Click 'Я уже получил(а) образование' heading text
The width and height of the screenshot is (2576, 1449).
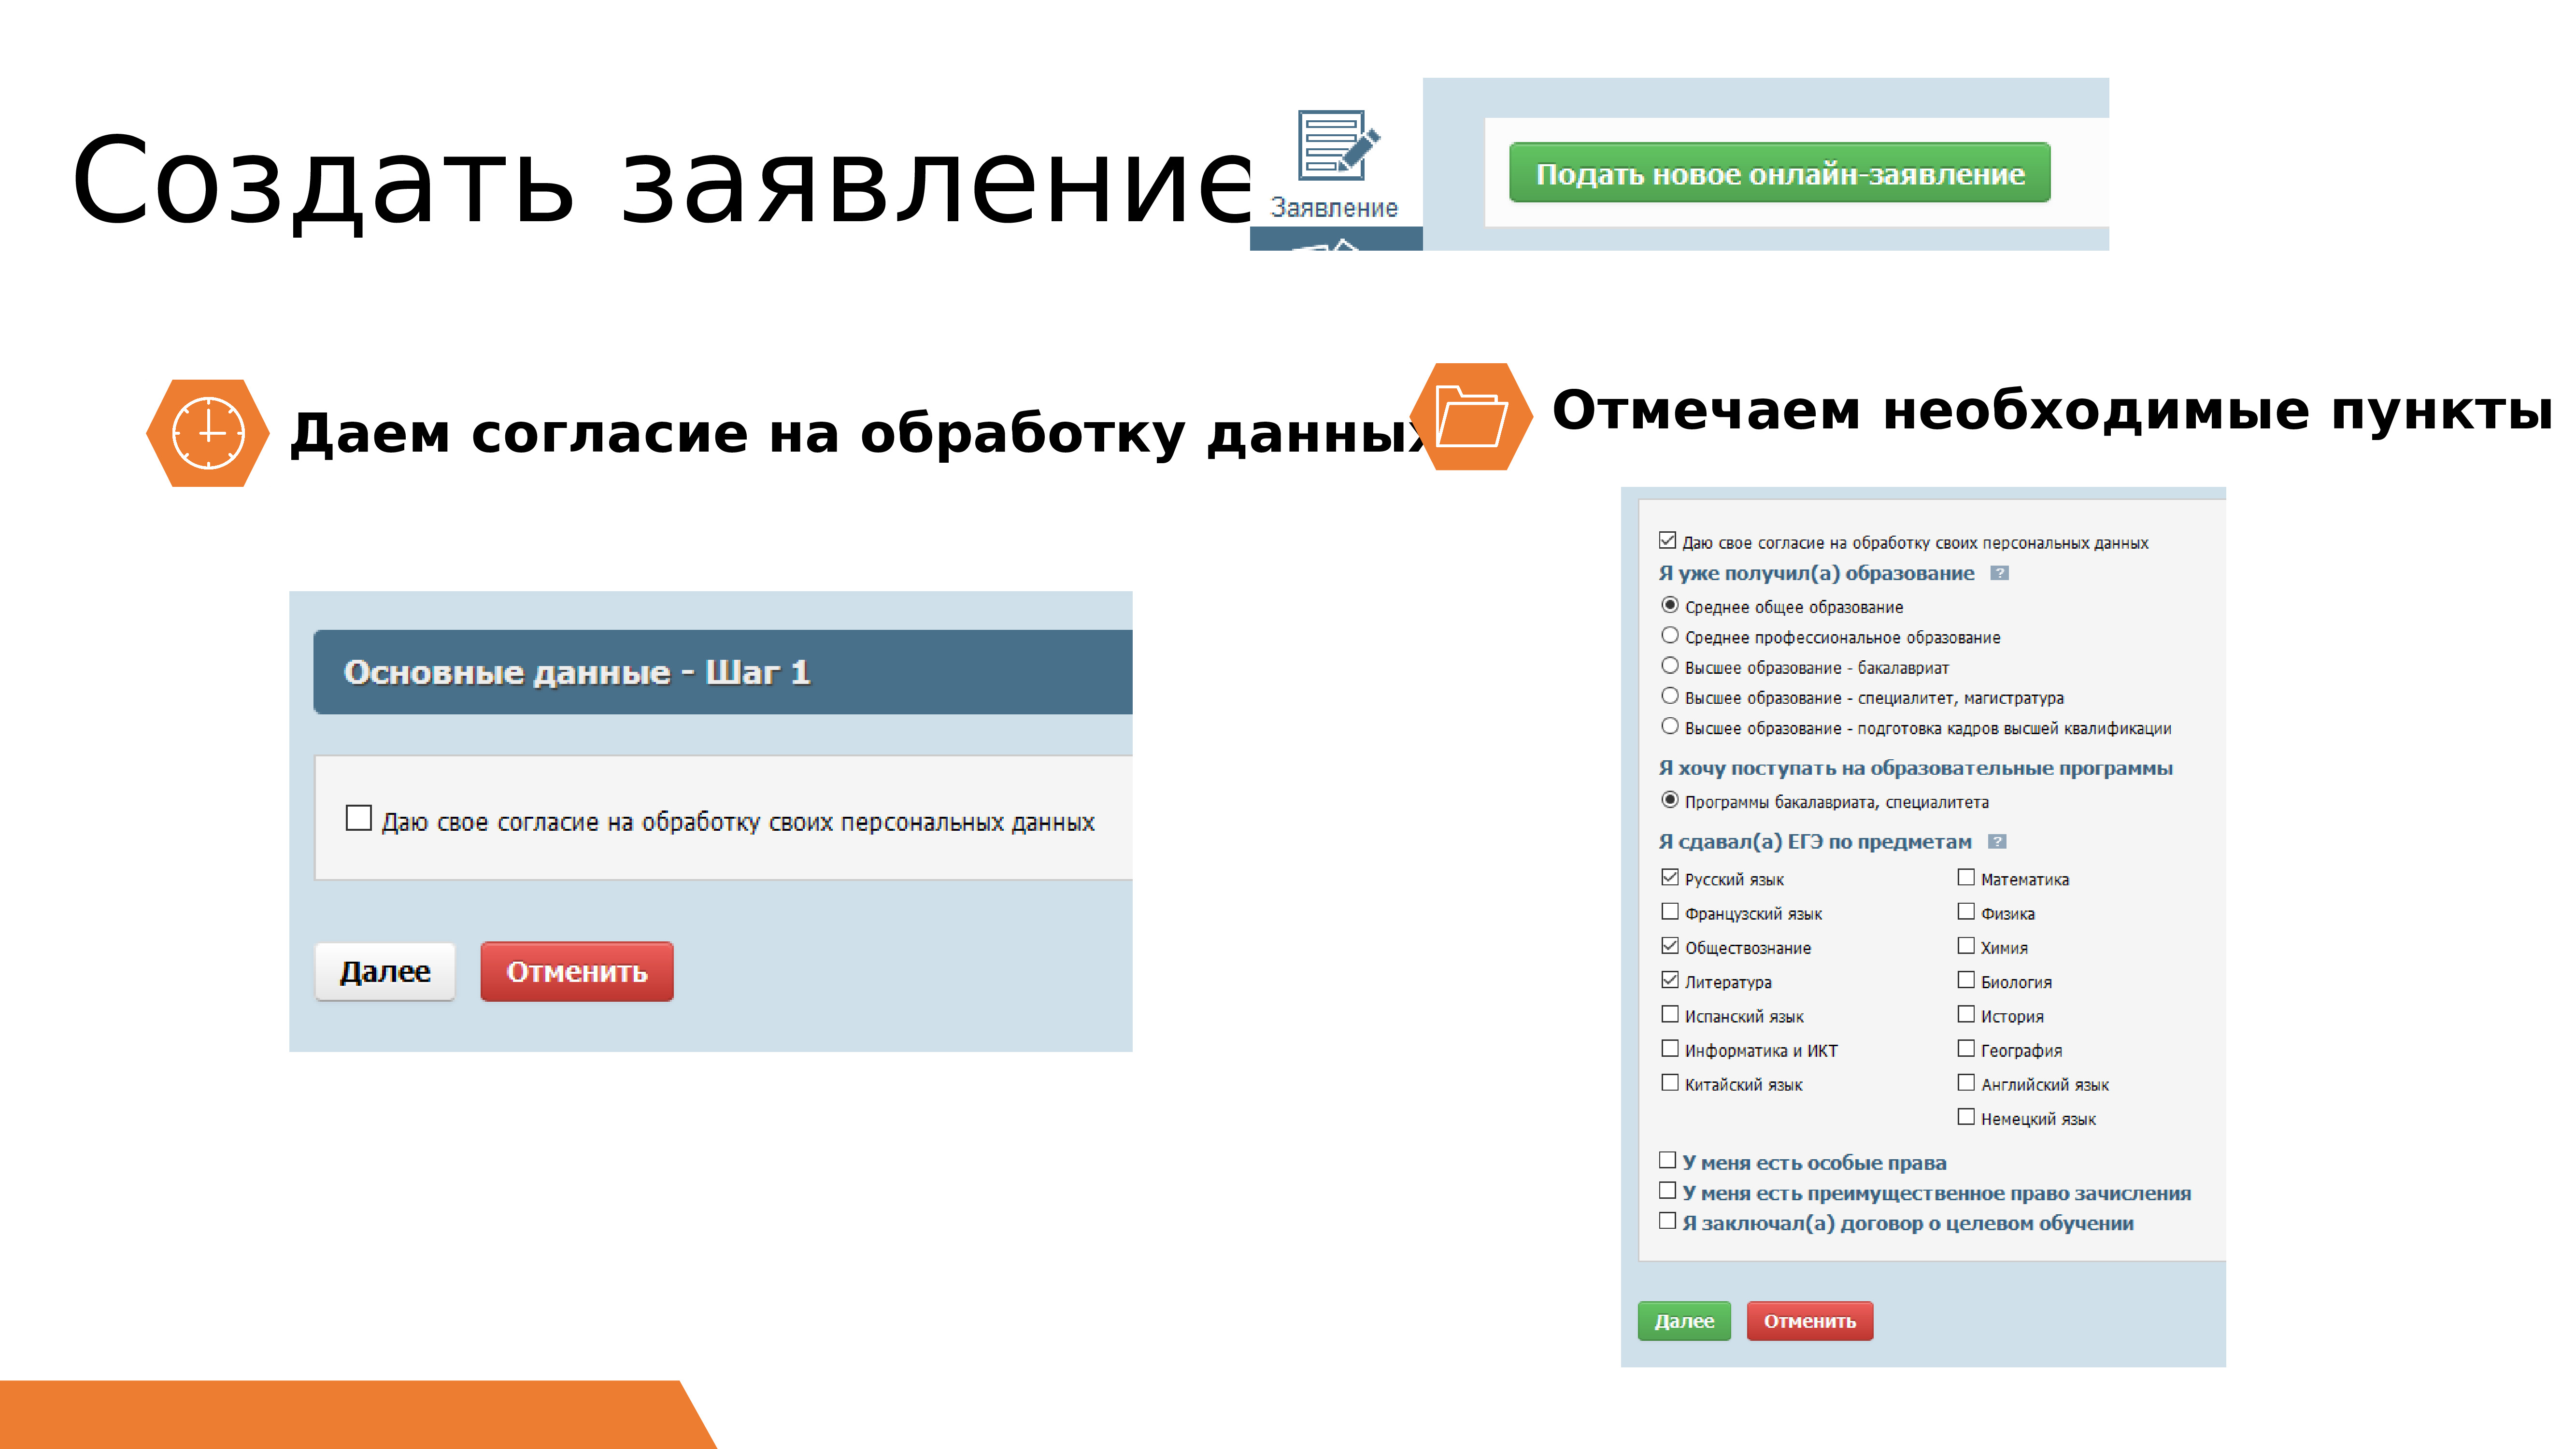tap(1816, 573)
